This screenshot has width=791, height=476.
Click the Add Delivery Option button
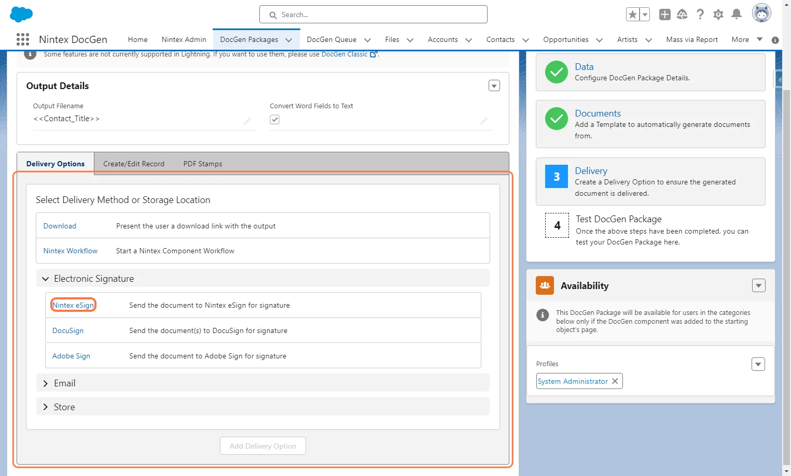click(x=263, y=446)
